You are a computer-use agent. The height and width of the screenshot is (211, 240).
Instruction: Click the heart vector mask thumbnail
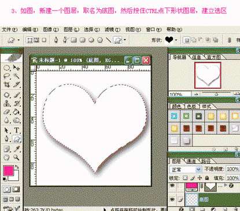pos(211,187)
